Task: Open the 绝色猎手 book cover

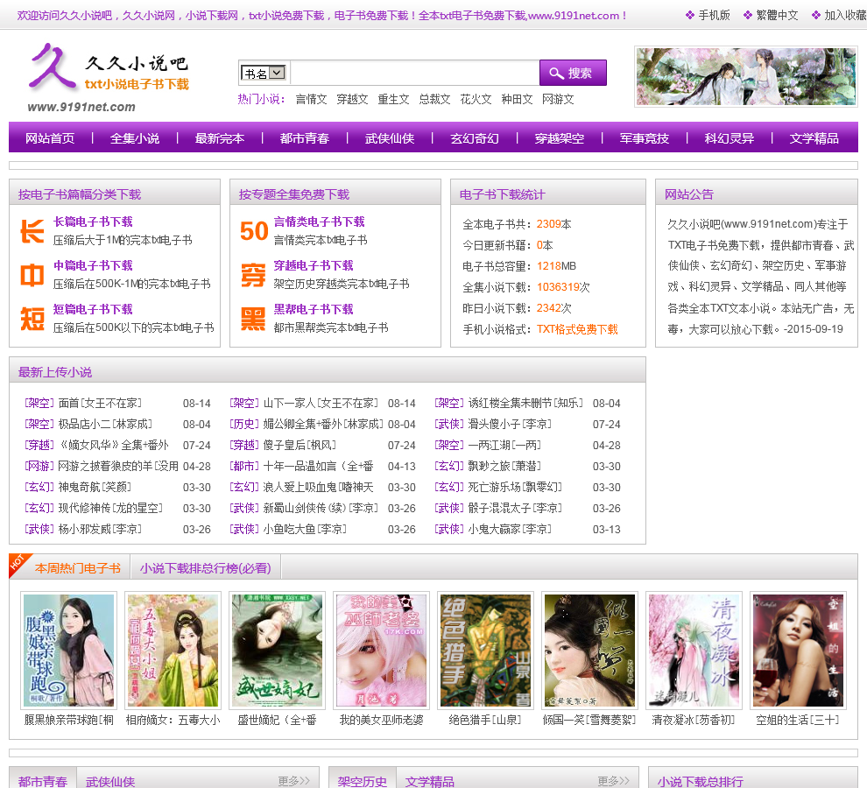Action: pos(485,651)
